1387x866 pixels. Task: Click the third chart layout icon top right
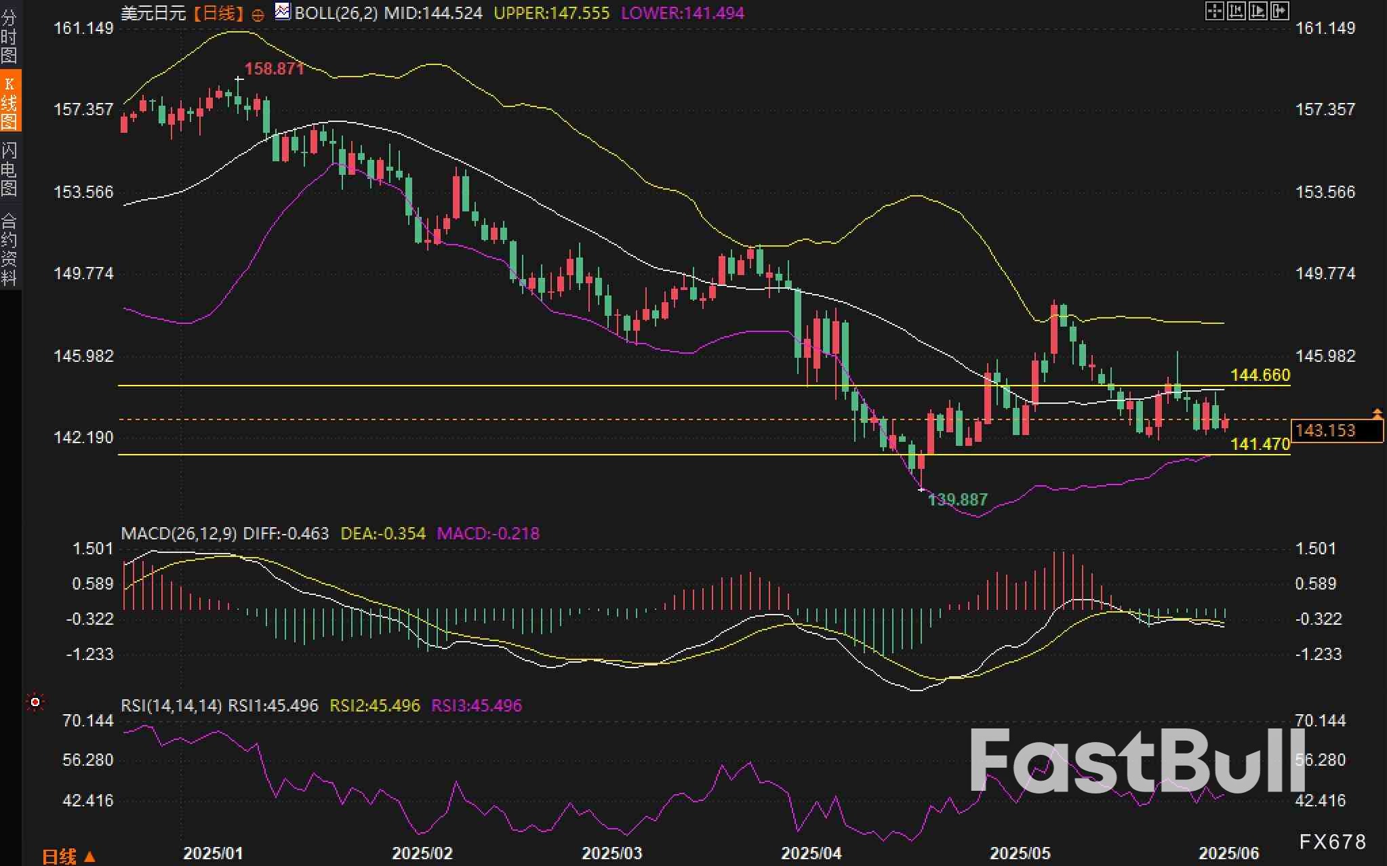1258,11
